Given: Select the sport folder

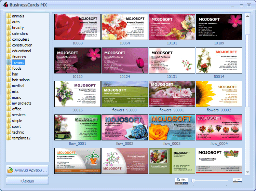Looking at the screenshot, I should pyautogui.click(x=14, y=126).
